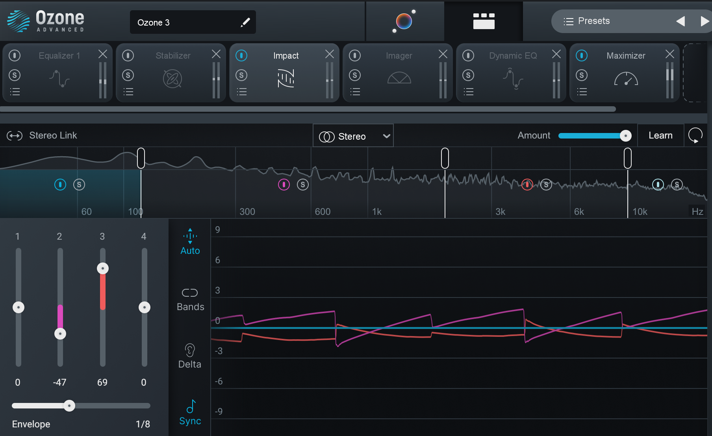Solo the Imager module
The image size is (712, 436).
(355, 75)
